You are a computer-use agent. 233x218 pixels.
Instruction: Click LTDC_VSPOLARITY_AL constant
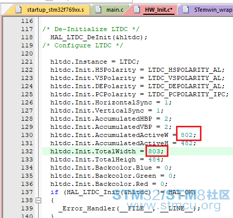(185, 78)
